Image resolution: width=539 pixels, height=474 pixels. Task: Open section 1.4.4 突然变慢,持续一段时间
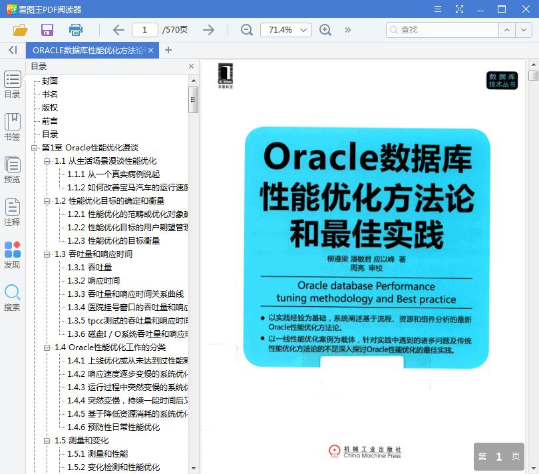(x=128, y=400)
